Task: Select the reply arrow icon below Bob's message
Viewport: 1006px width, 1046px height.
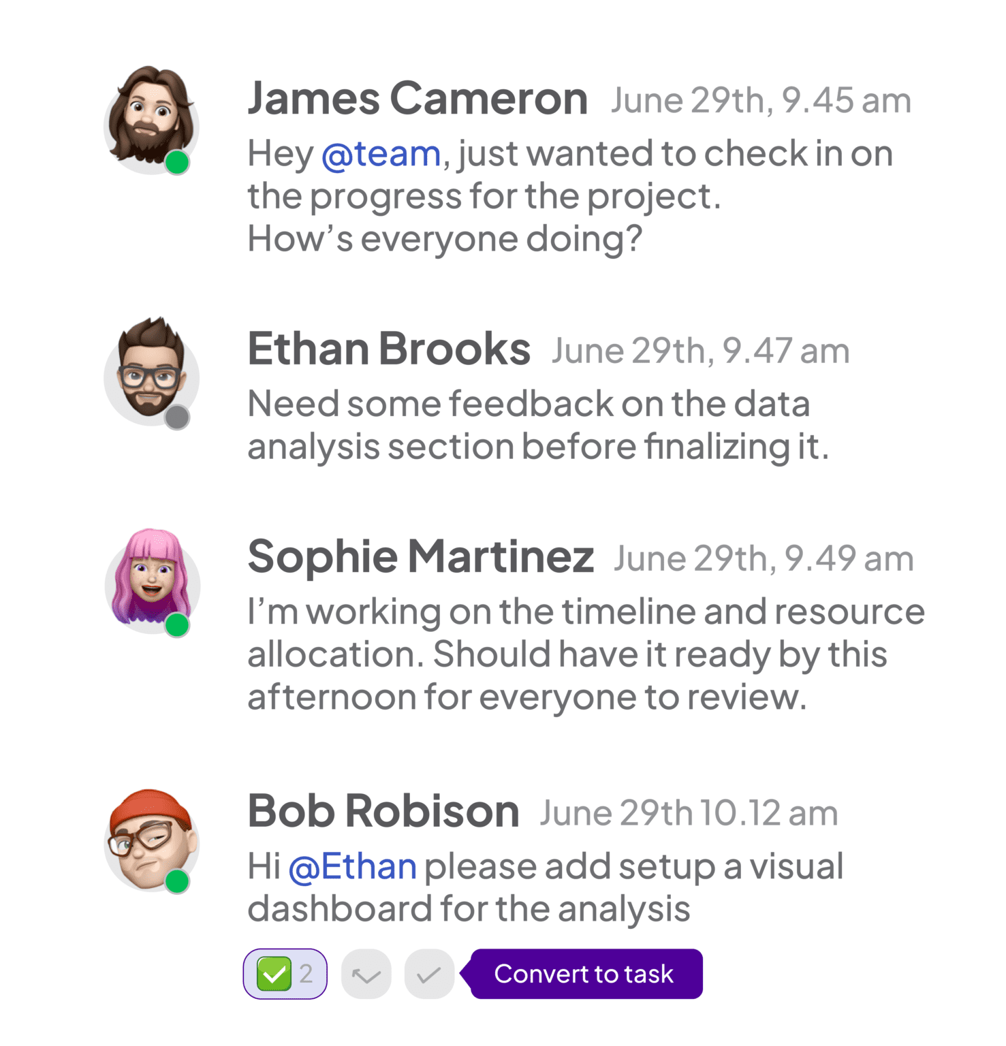Action: point(366,974)
